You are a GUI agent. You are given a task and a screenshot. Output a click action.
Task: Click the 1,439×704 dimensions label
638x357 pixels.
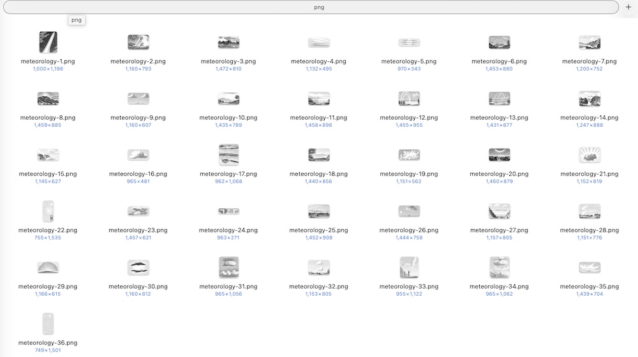click(589, 295)
